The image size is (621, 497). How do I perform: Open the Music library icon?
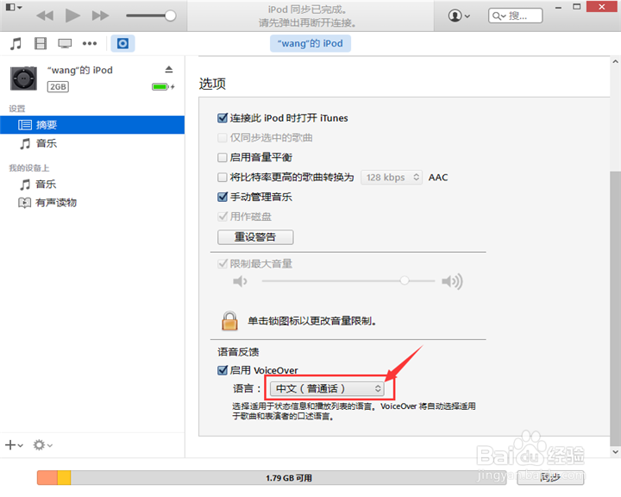point(16,43)
